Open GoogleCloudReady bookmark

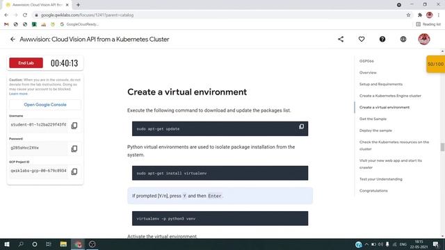point(79,24)
